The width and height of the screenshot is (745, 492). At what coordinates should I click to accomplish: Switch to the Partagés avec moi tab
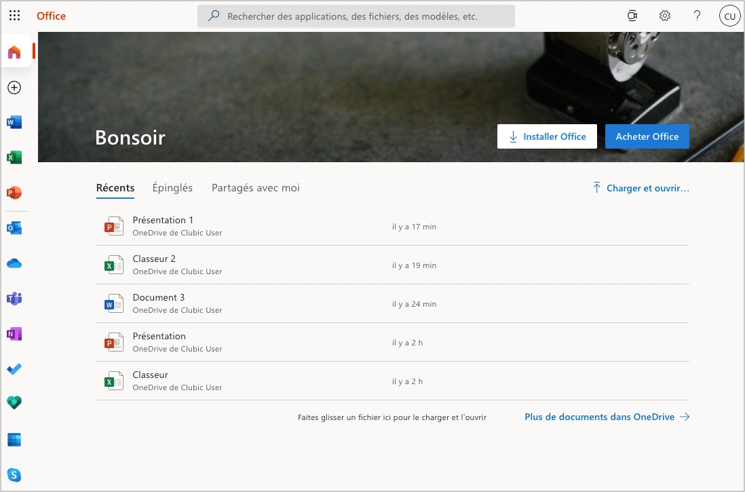click(x=255, y=188)
